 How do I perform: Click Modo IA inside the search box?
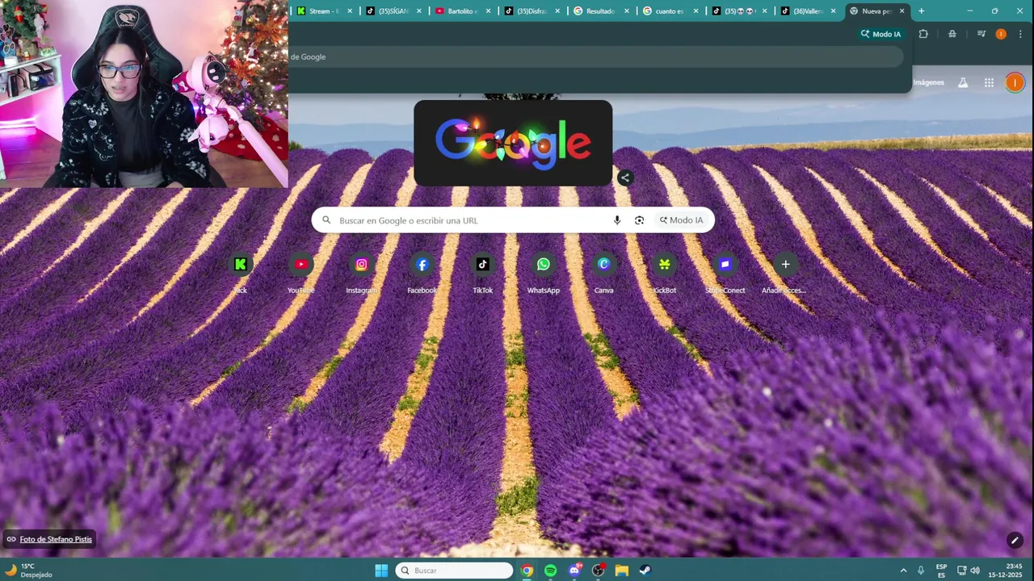click(681, 220)
